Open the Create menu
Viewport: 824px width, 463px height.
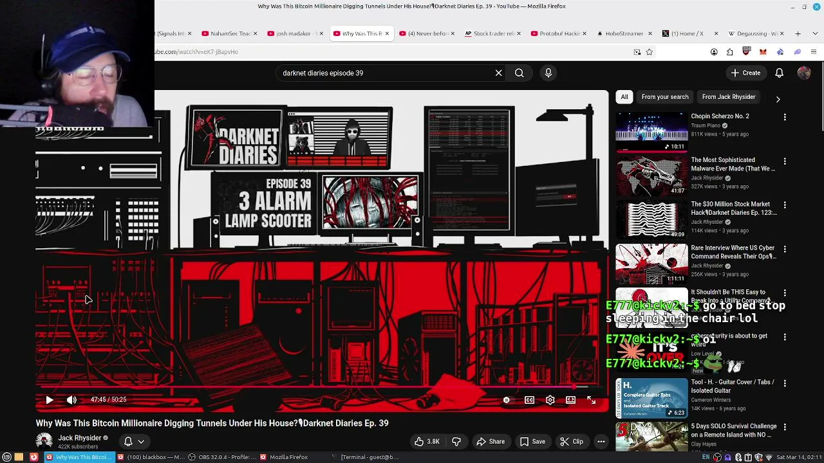tap(745, 73)
